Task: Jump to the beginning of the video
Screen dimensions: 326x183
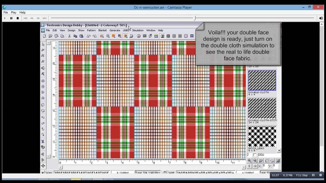Action: coord(25,18)
